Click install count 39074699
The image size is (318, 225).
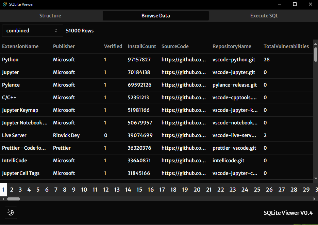(140, 135)
